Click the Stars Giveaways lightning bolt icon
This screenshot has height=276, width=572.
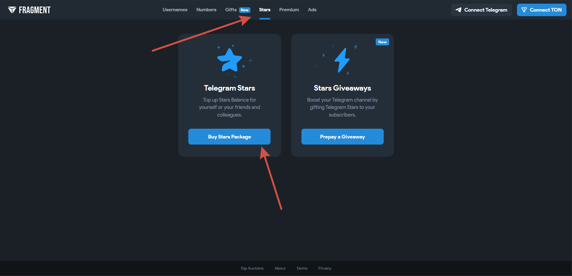342,60
